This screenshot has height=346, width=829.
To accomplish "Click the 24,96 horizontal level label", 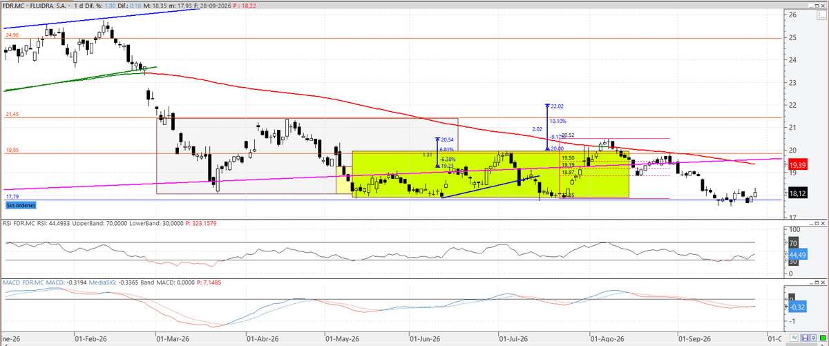I will pos(12,34).
